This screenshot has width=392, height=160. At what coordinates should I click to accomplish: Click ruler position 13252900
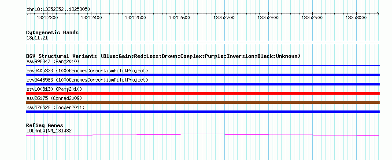[312, 18]
